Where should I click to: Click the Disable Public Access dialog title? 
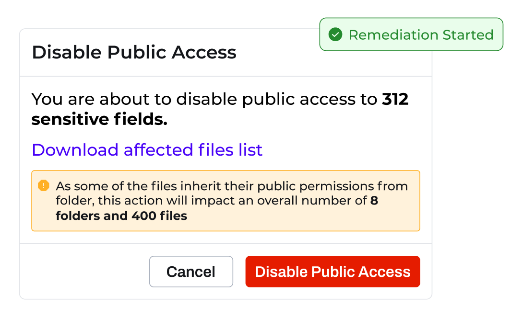[134, 52]
